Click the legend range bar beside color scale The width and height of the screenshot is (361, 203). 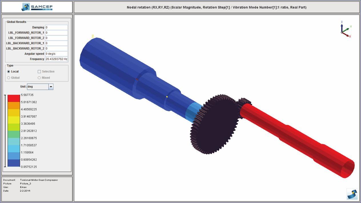[5, 131]
